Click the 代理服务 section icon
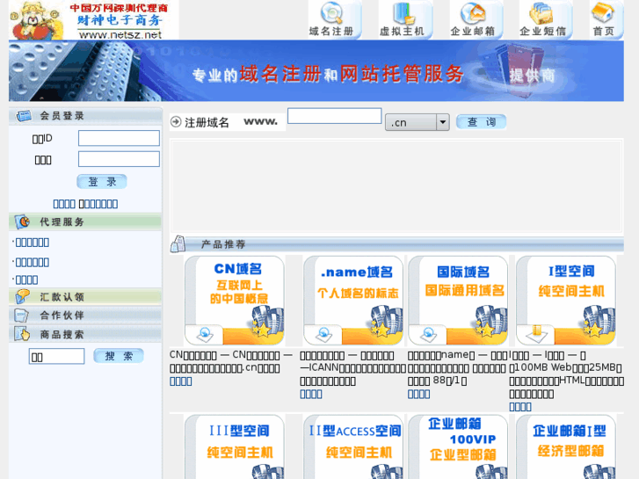The width and height of the screenshot is (639, 479). tap(23, 221)
